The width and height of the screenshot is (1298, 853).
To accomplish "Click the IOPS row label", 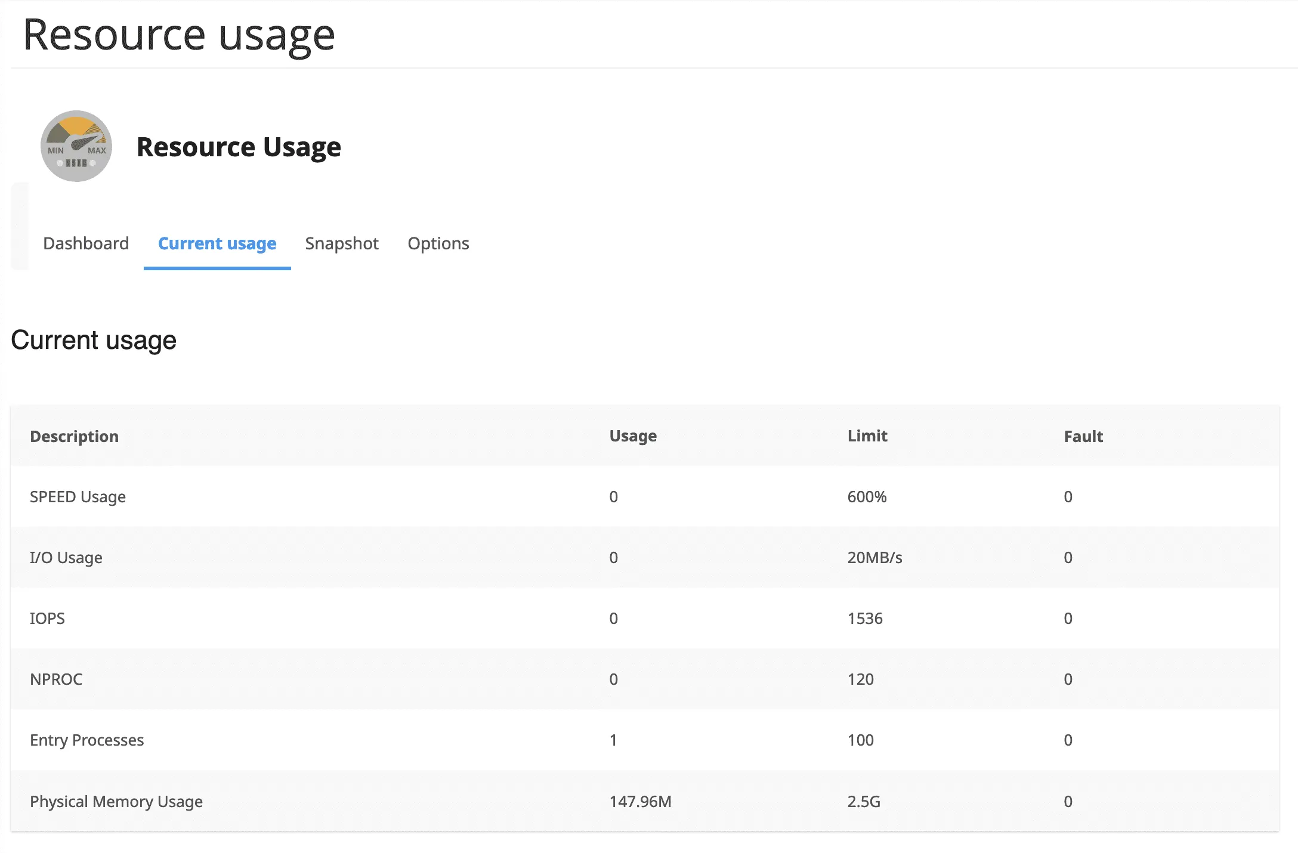I will (x=48, y=619).
